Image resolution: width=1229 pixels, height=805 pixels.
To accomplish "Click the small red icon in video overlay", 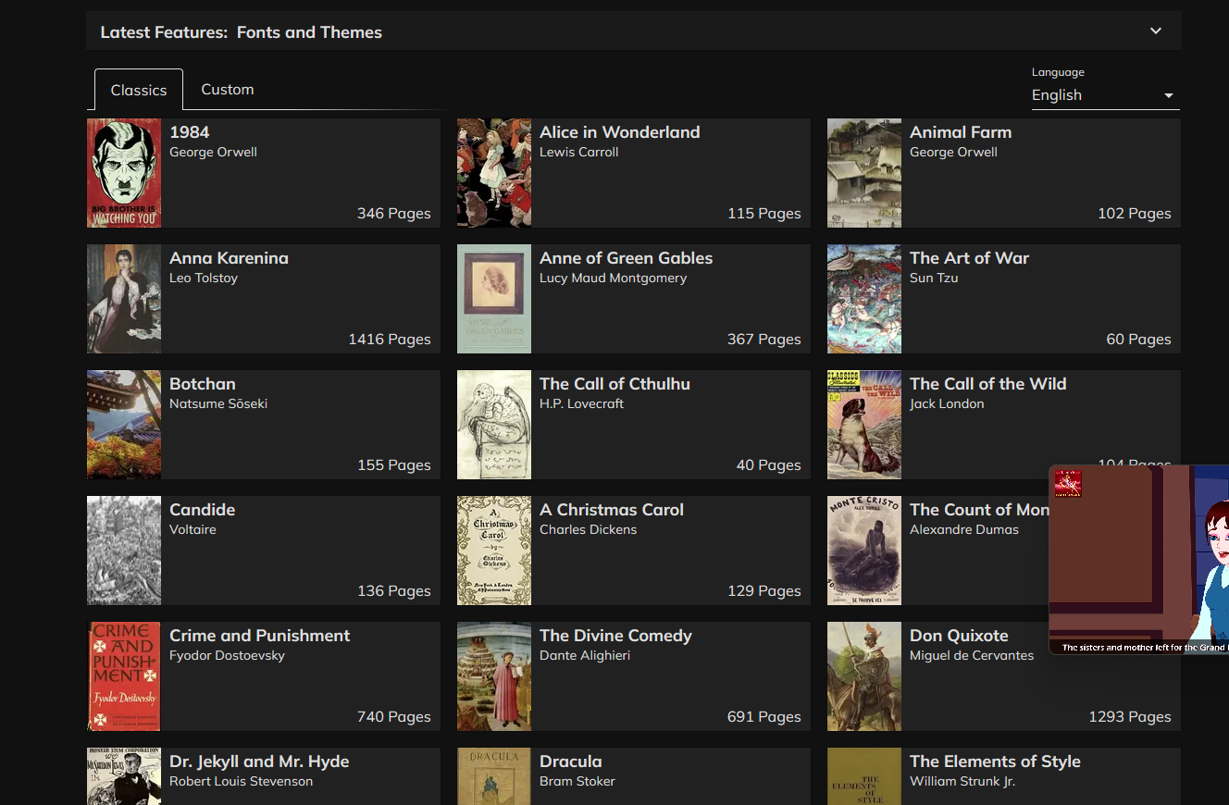I will (x=1068, y=483).
